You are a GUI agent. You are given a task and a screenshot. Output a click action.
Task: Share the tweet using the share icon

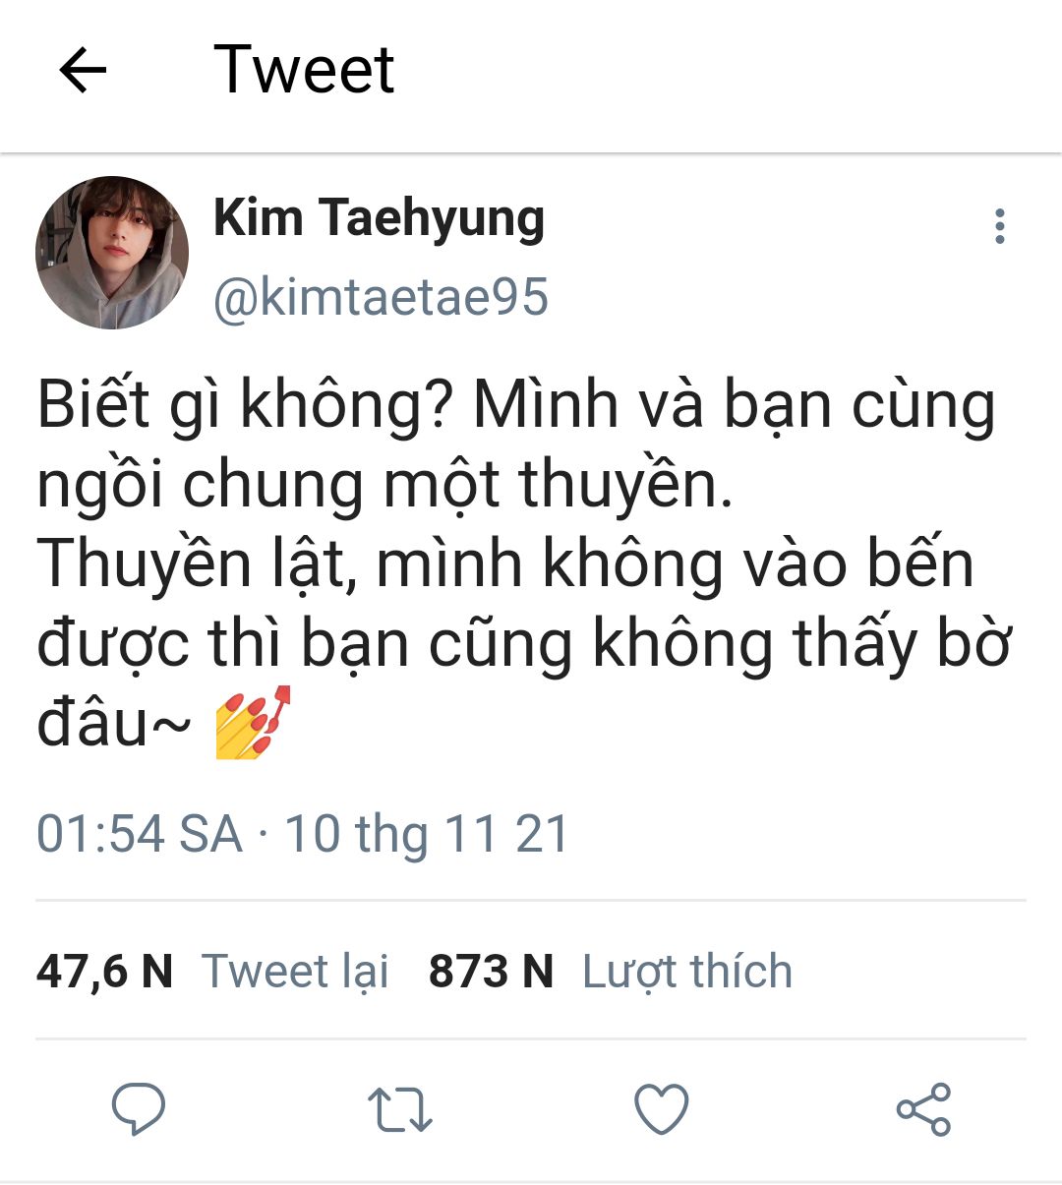click(923, 1109)
